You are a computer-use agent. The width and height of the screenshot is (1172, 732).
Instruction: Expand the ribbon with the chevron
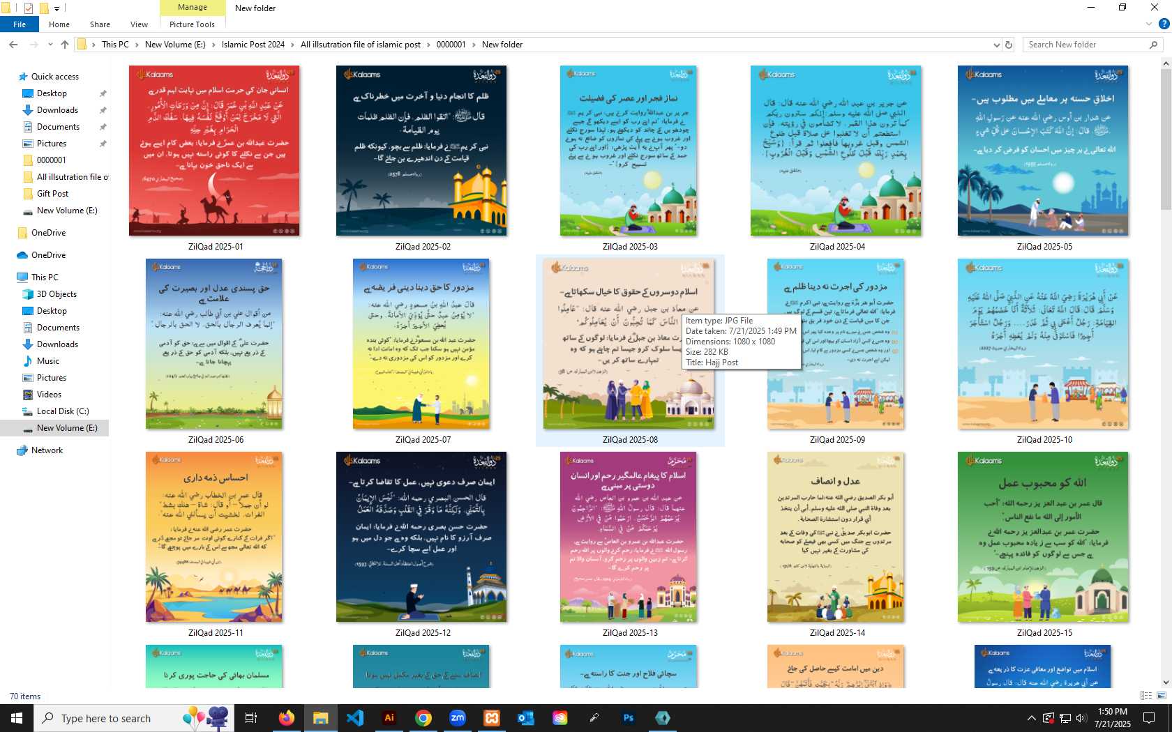point(1149,24)
